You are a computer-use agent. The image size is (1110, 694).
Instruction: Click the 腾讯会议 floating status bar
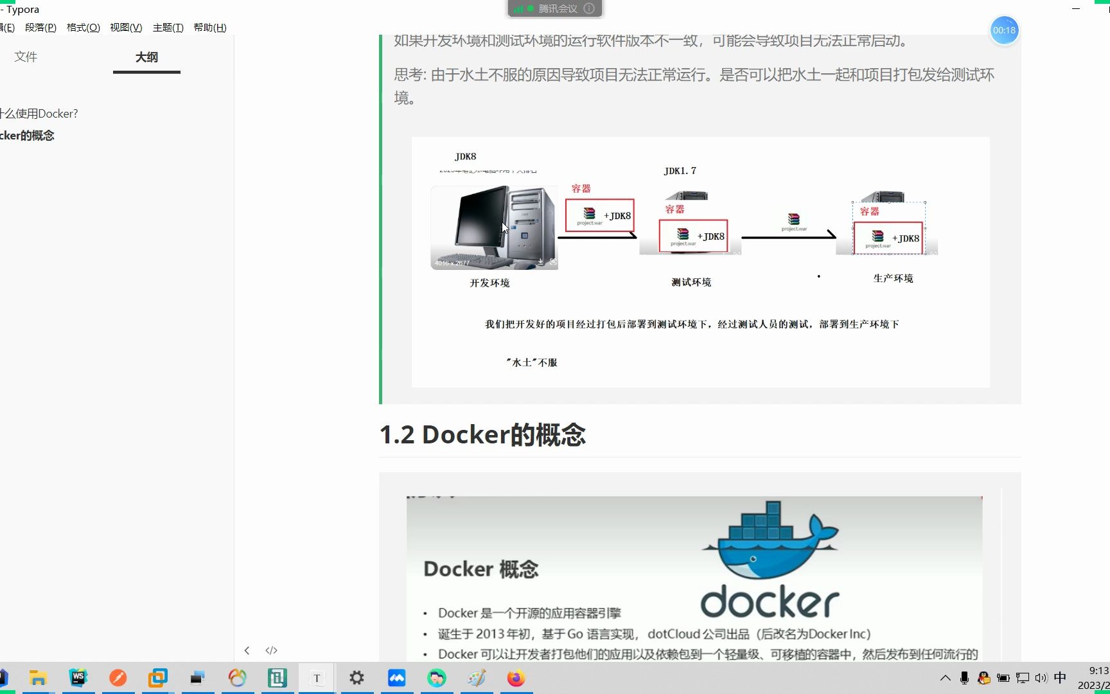click(555, 8)
